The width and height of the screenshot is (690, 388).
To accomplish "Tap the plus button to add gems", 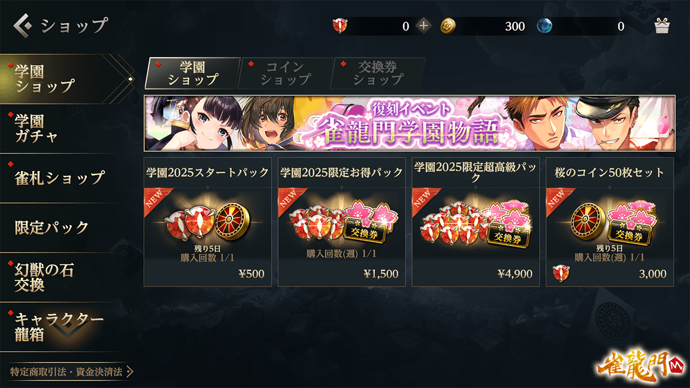I will coord(424,26).
